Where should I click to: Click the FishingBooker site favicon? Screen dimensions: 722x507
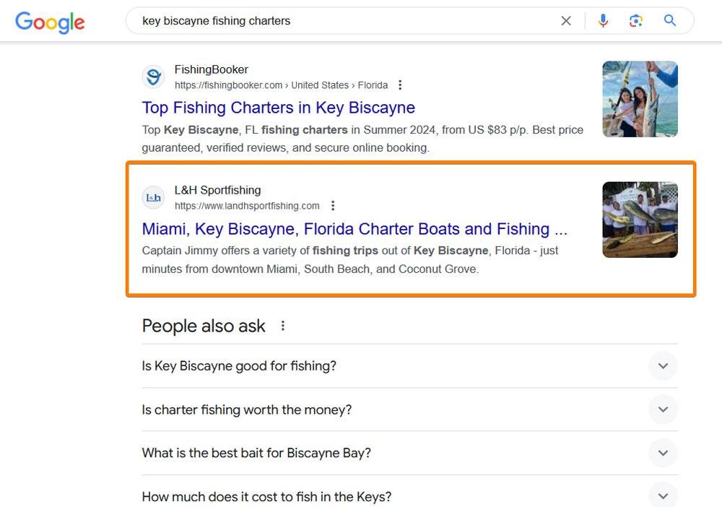click(x=153, y=77)
